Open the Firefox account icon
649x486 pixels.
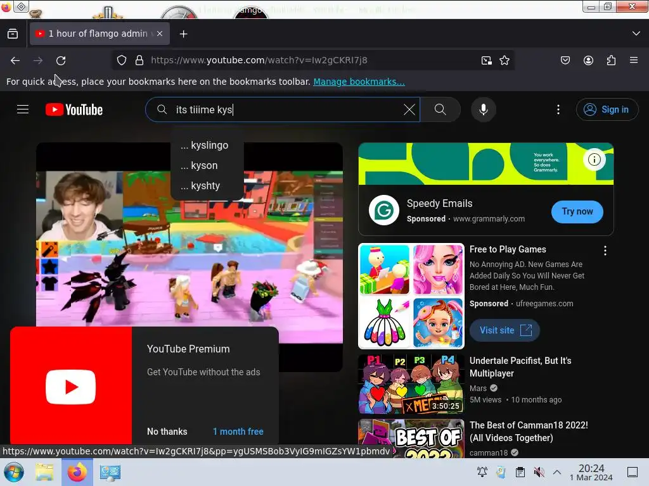tap(589, 60)
